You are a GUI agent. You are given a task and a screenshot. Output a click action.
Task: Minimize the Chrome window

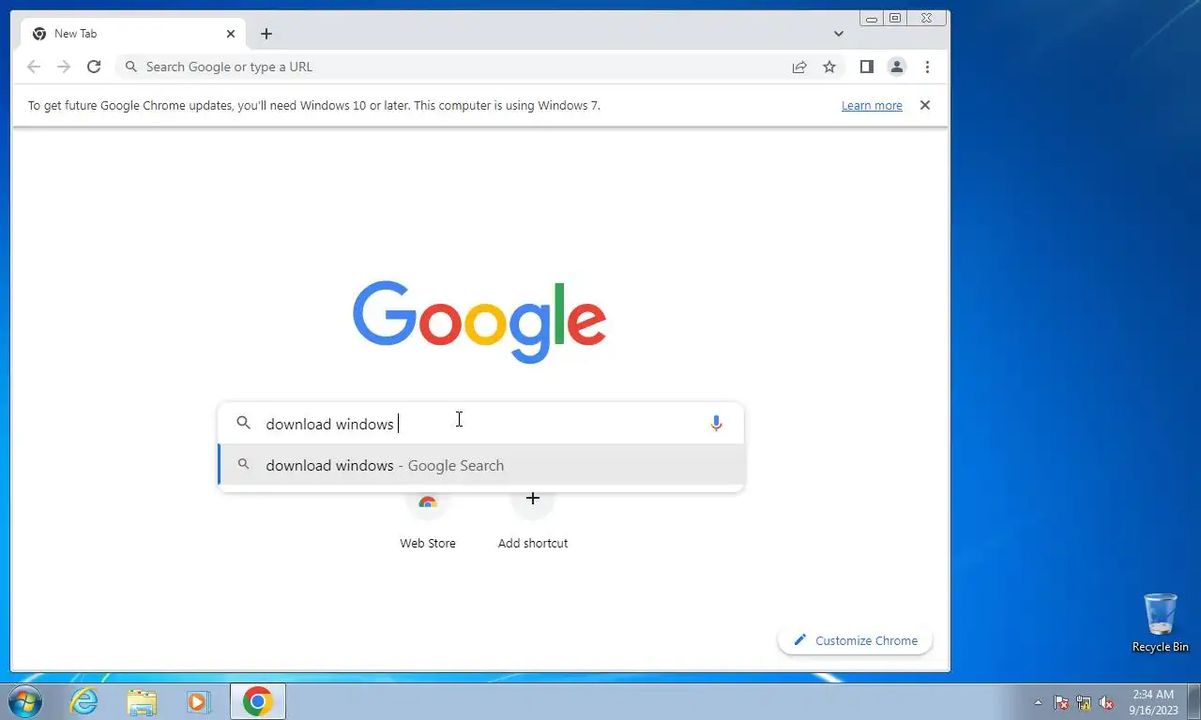tap(872, 18)
